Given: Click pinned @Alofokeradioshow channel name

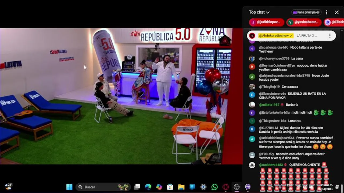Looking at the screenshot, I should point(275,36).
